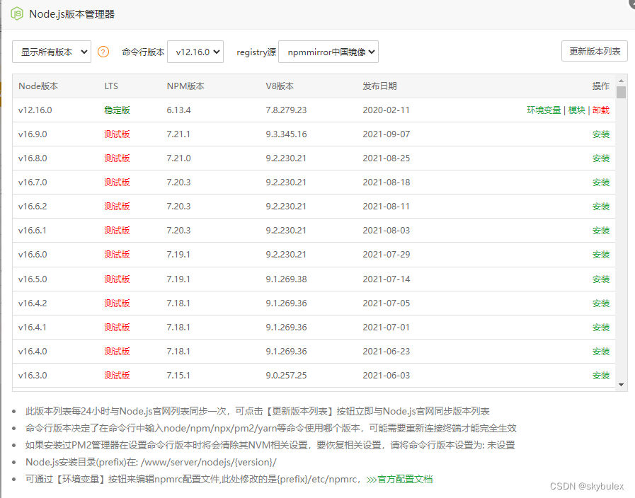Viewport: 635px width, 498px height.
Task: Install Node v16.6.1 via 安装
Action: pyautogui.click(x=601, y=231)
